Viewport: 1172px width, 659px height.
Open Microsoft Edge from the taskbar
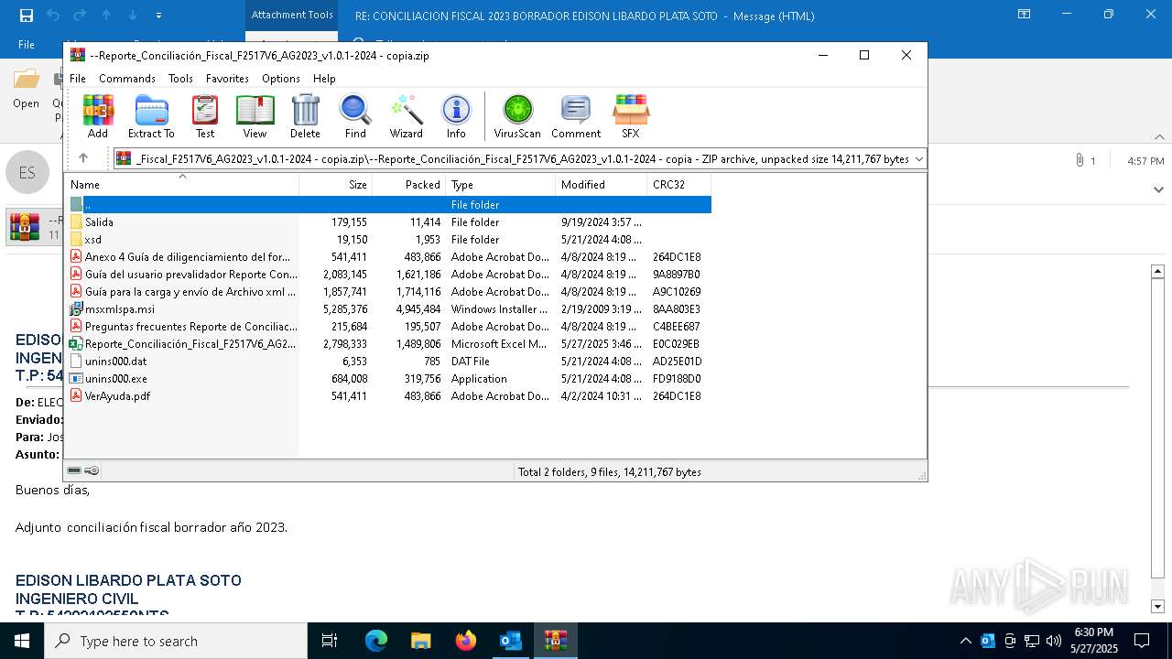(x=376, y=641)
